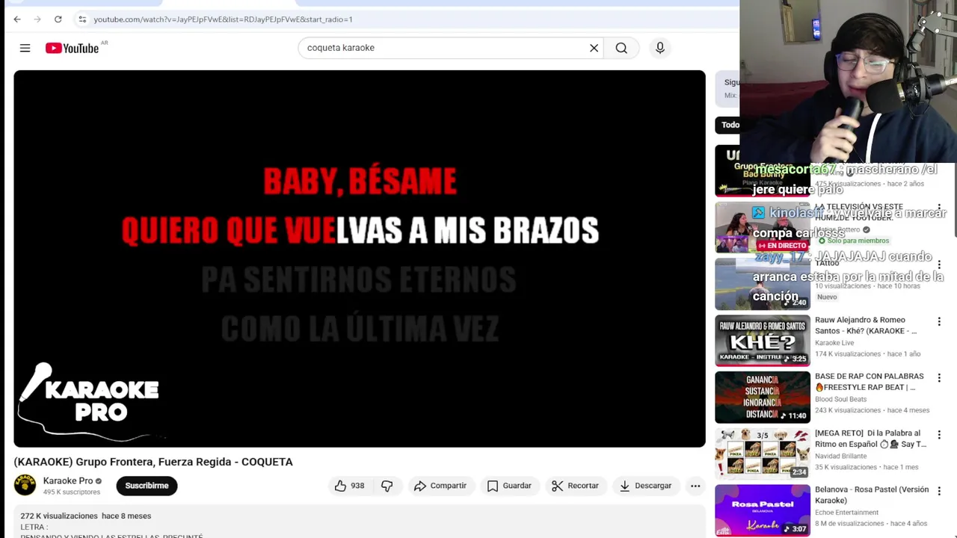This screenshot has height=538, width=957.
Task: Expand the description showing 272 K visualizaciones
Action: pyautogui.click(x=359, y=522)
